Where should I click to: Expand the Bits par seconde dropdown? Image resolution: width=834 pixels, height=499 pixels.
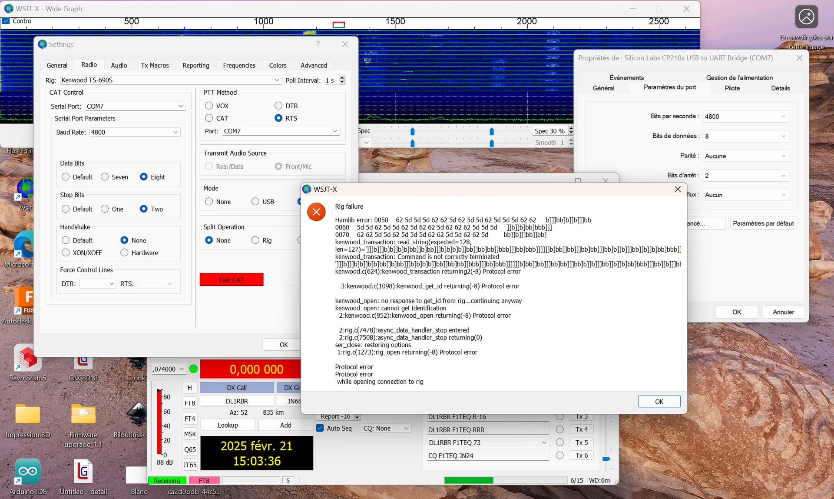(x=745, y=116)
